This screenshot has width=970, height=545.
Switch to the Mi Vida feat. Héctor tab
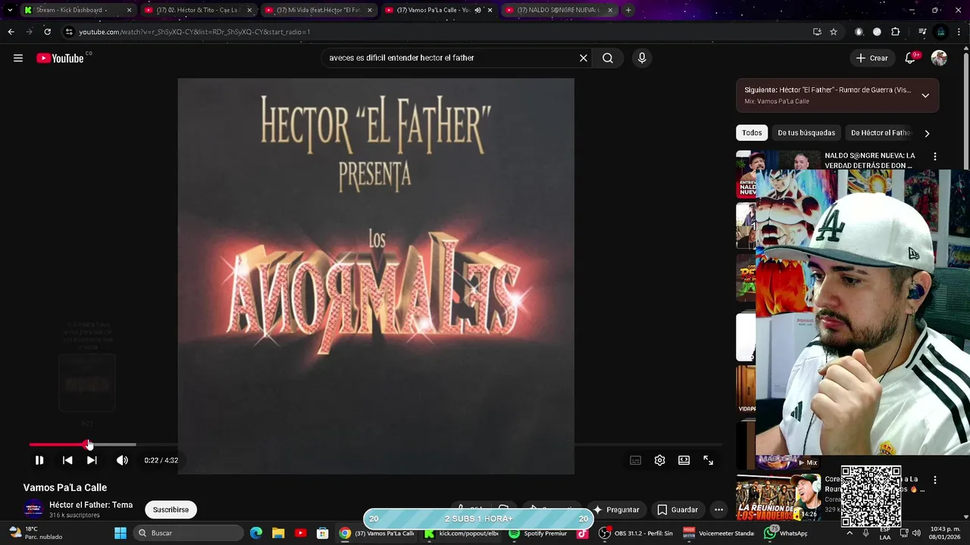coord(318,10)
